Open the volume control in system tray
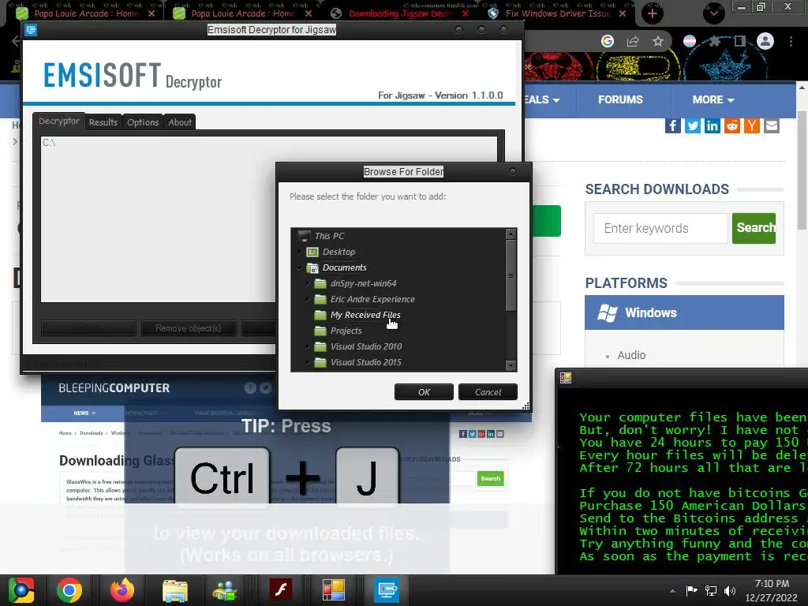 point(730,591)
